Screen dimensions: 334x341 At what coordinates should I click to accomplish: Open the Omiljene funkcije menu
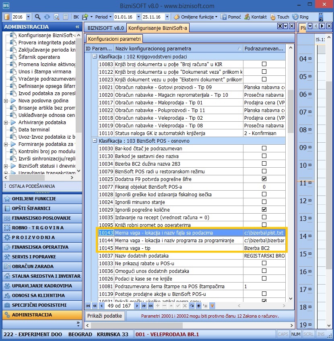coord(196,17)
